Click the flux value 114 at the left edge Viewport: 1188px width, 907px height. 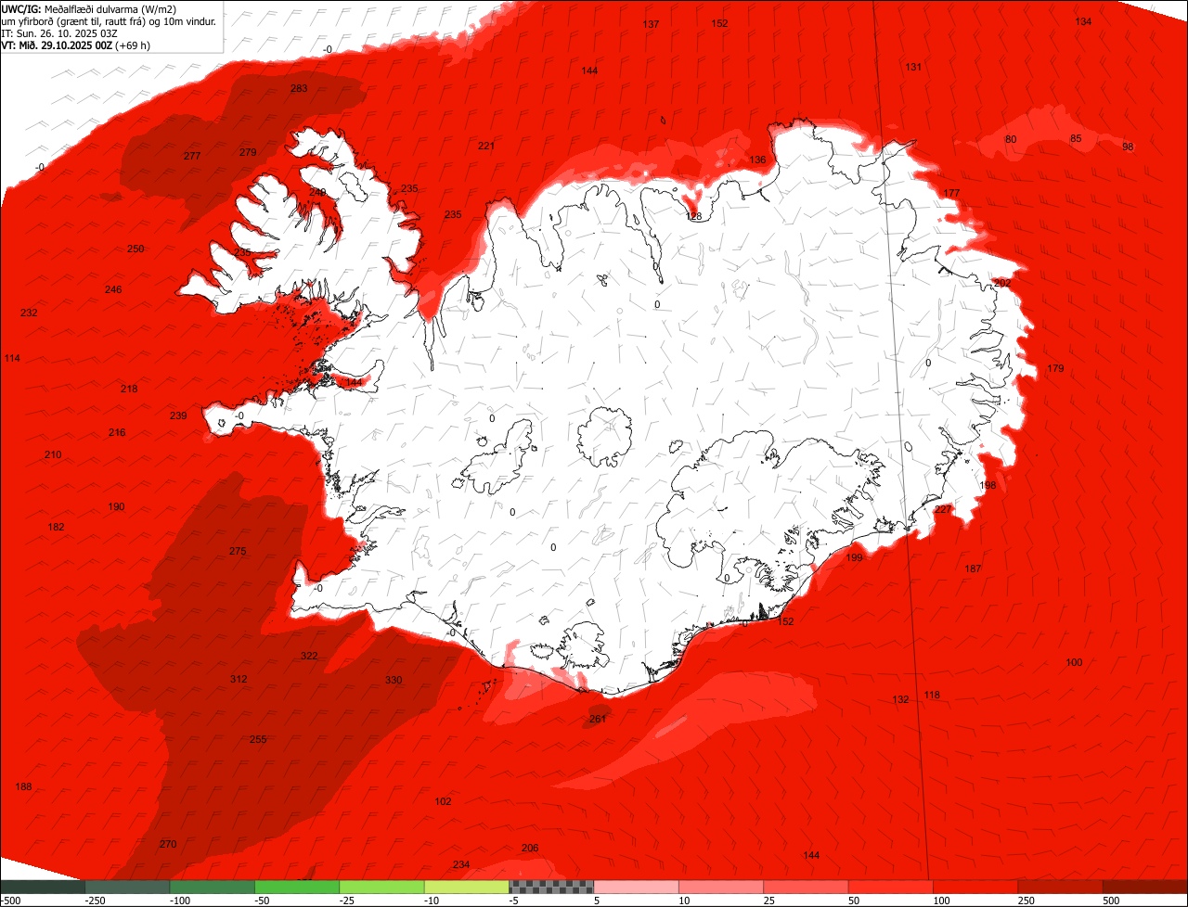[11, 358]
